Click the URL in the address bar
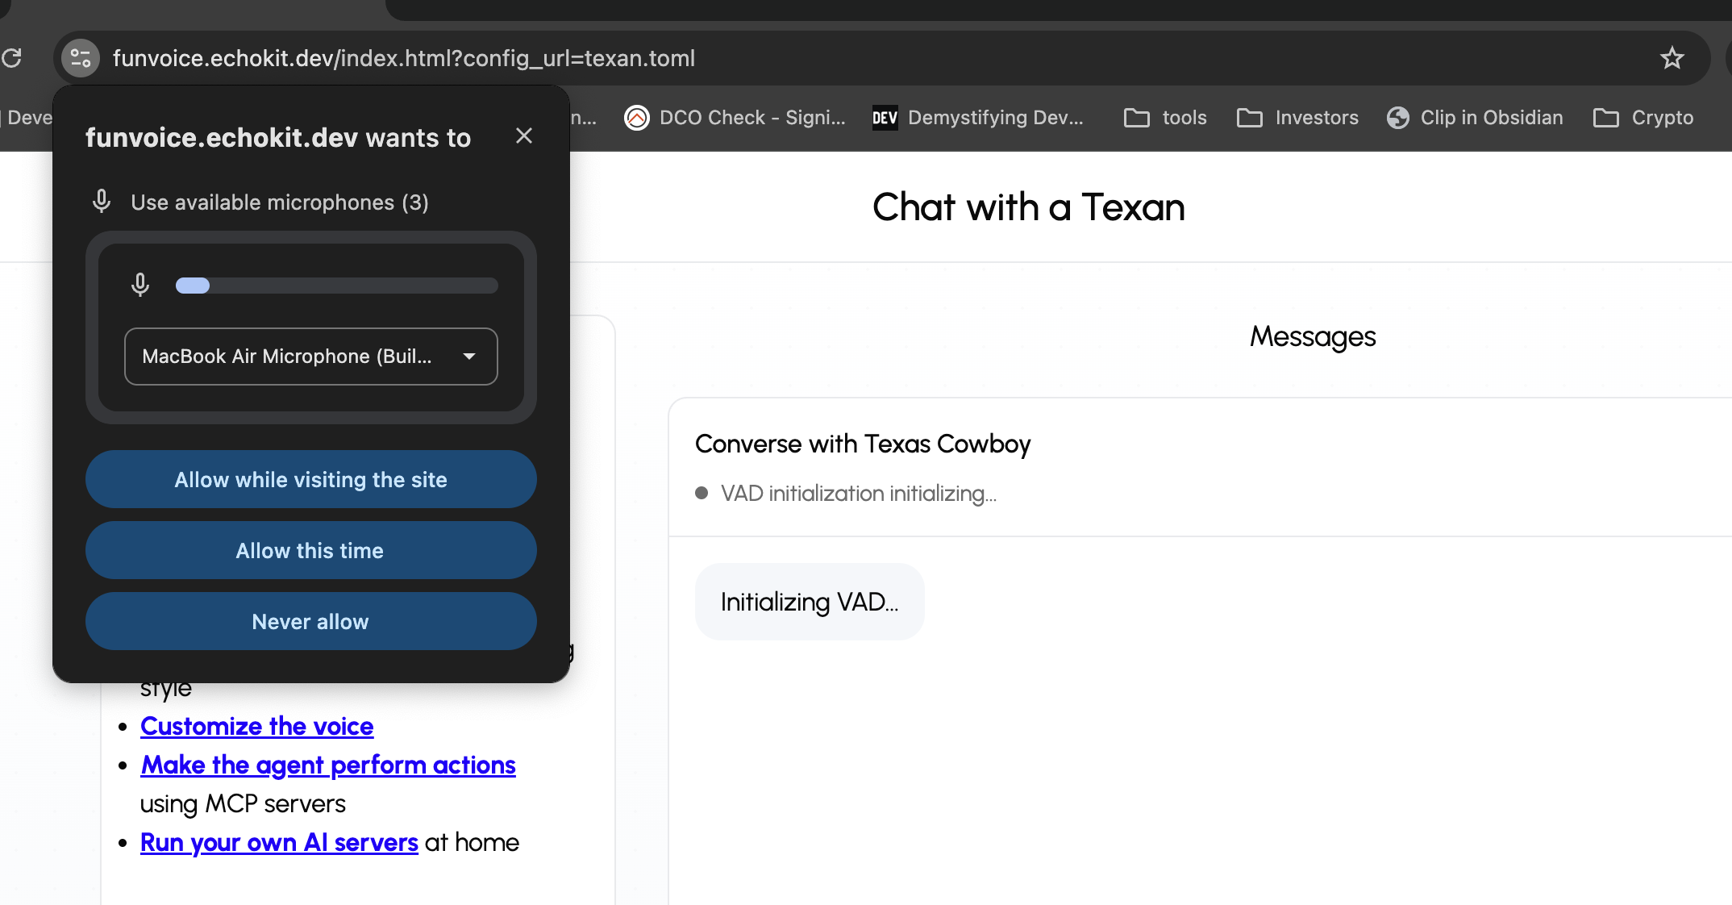 pos(403,58)
